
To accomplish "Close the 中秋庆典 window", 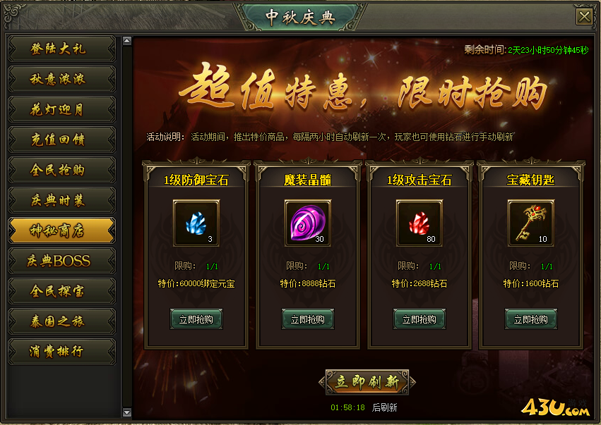I will [x=585, y=17].
